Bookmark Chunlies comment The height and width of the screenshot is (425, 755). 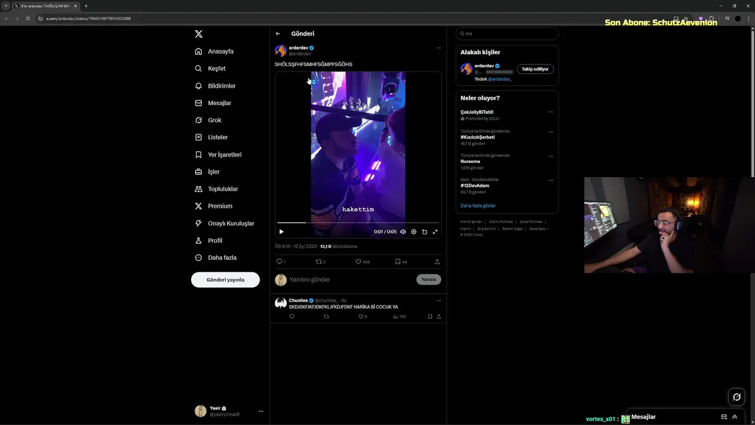click(x=430, y=316)
